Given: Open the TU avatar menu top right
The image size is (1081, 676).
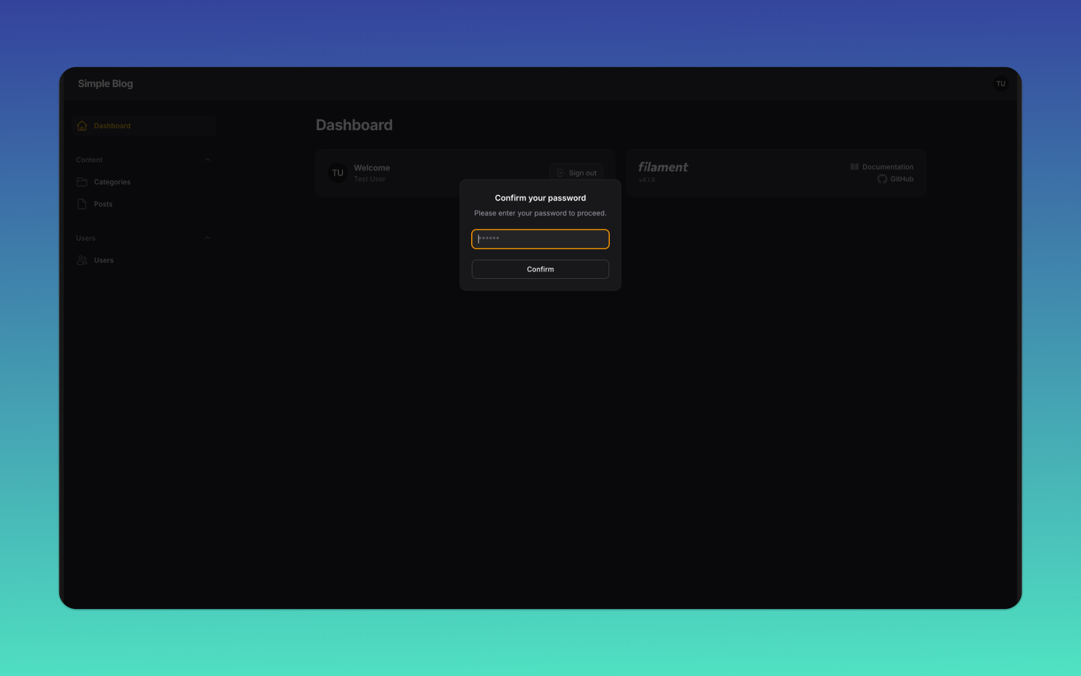Looking at the screenshot, I should click(1000, 83).
